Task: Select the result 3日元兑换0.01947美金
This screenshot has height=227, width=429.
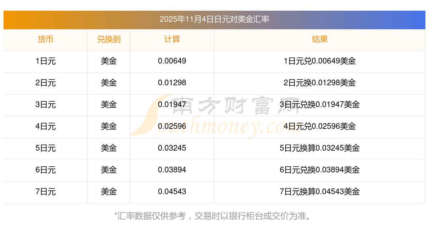Action: click(x=320, y=105)
